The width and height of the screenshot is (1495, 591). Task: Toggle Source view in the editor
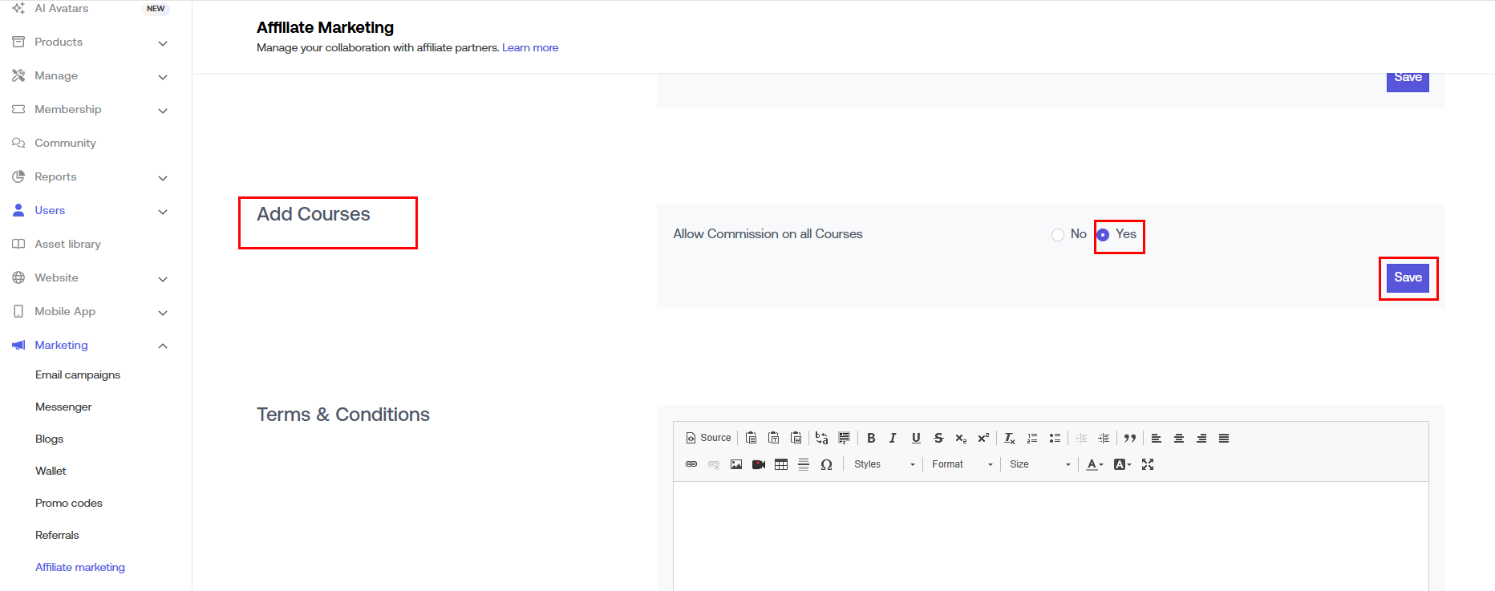[708, 438]
